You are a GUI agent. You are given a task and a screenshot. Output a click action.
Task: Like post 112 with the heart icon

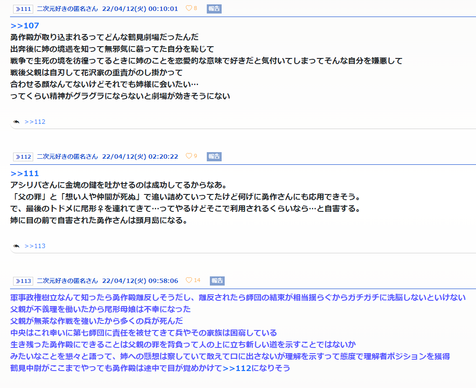click(188, 156)
